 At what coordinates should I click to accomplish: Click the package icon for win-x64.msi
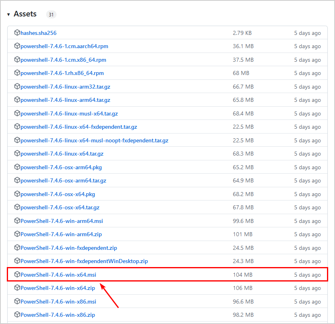(17, 274)
